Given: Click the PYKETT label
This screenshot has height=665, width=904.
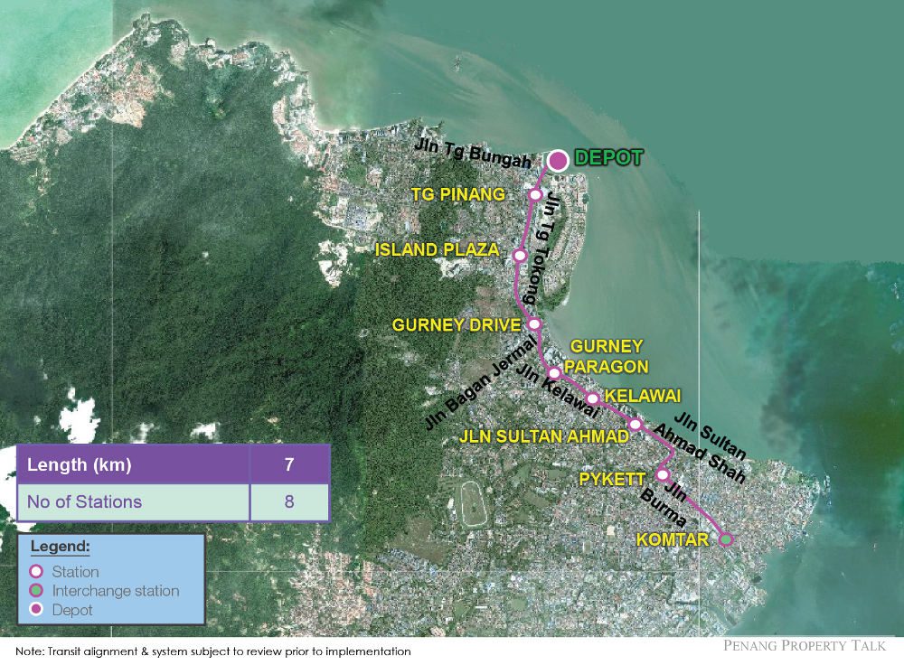Looking at the screenshot, I should [612, 479].
